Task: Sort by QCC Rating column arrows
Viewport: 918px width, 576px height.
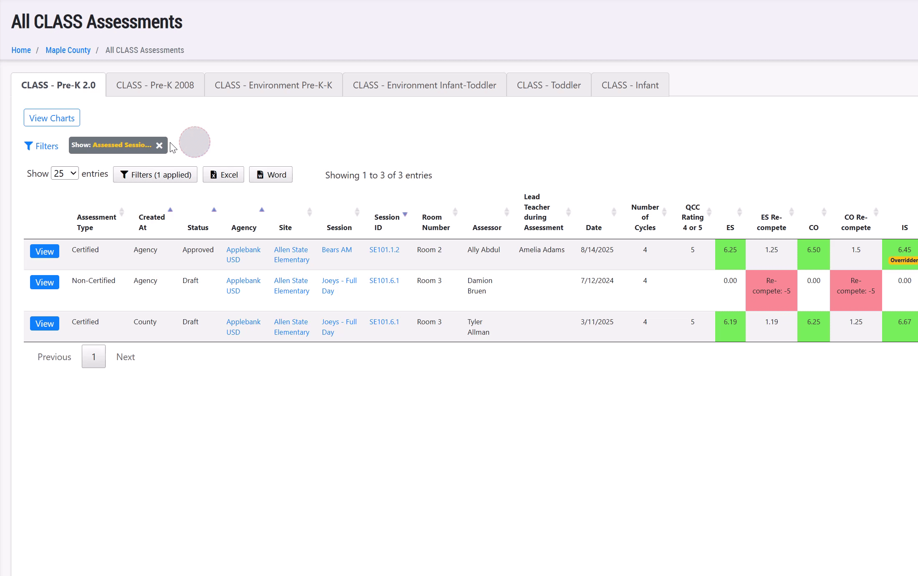Action: (x=709, y=212)
